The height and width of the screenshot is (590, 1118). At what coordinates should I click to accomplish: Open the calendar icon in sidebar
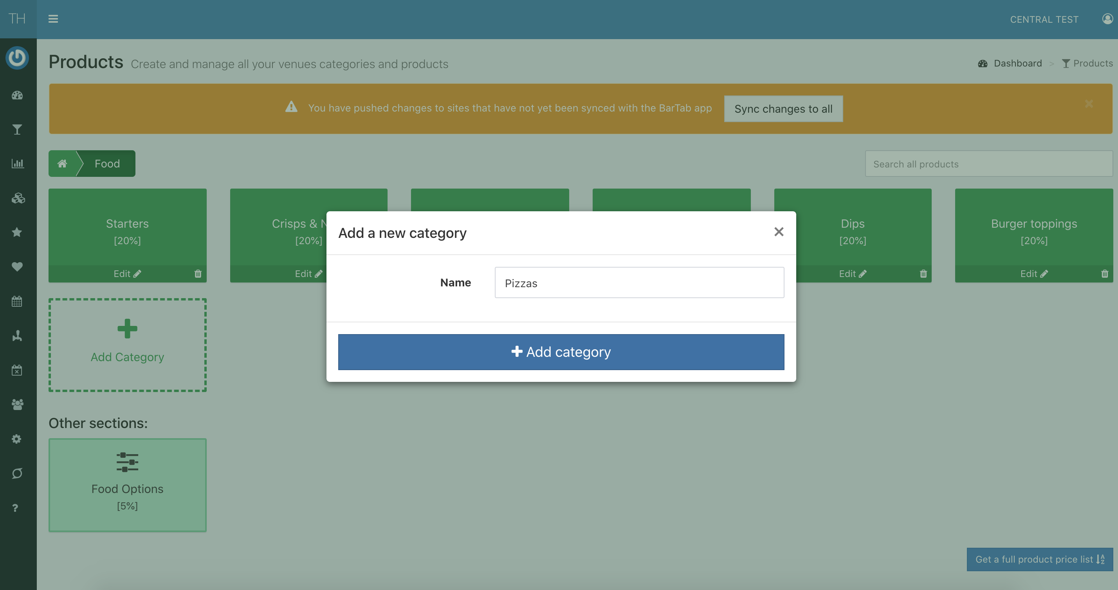tap(17, 301)
